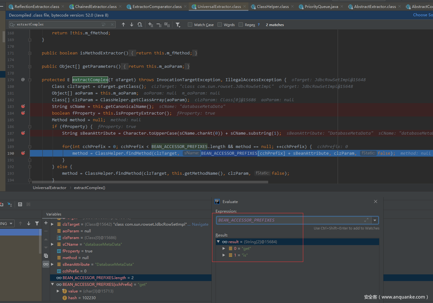
Task: Click the Find All Usages icon in search bar
Action: click(140, 25)
